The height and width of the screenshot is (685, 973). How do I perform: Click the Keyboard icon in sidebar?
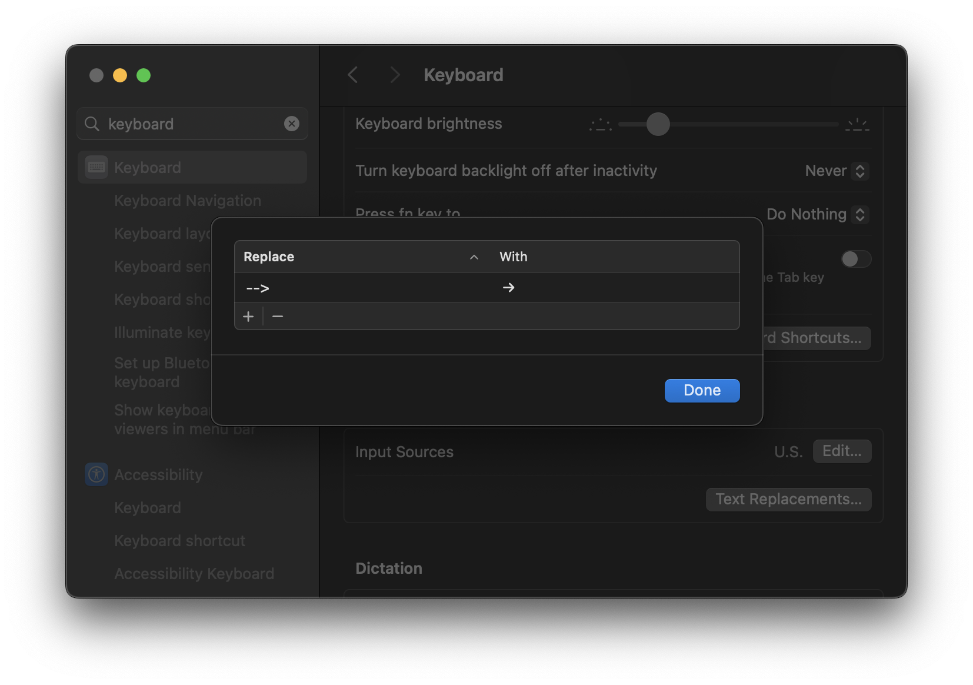(96, 167)
